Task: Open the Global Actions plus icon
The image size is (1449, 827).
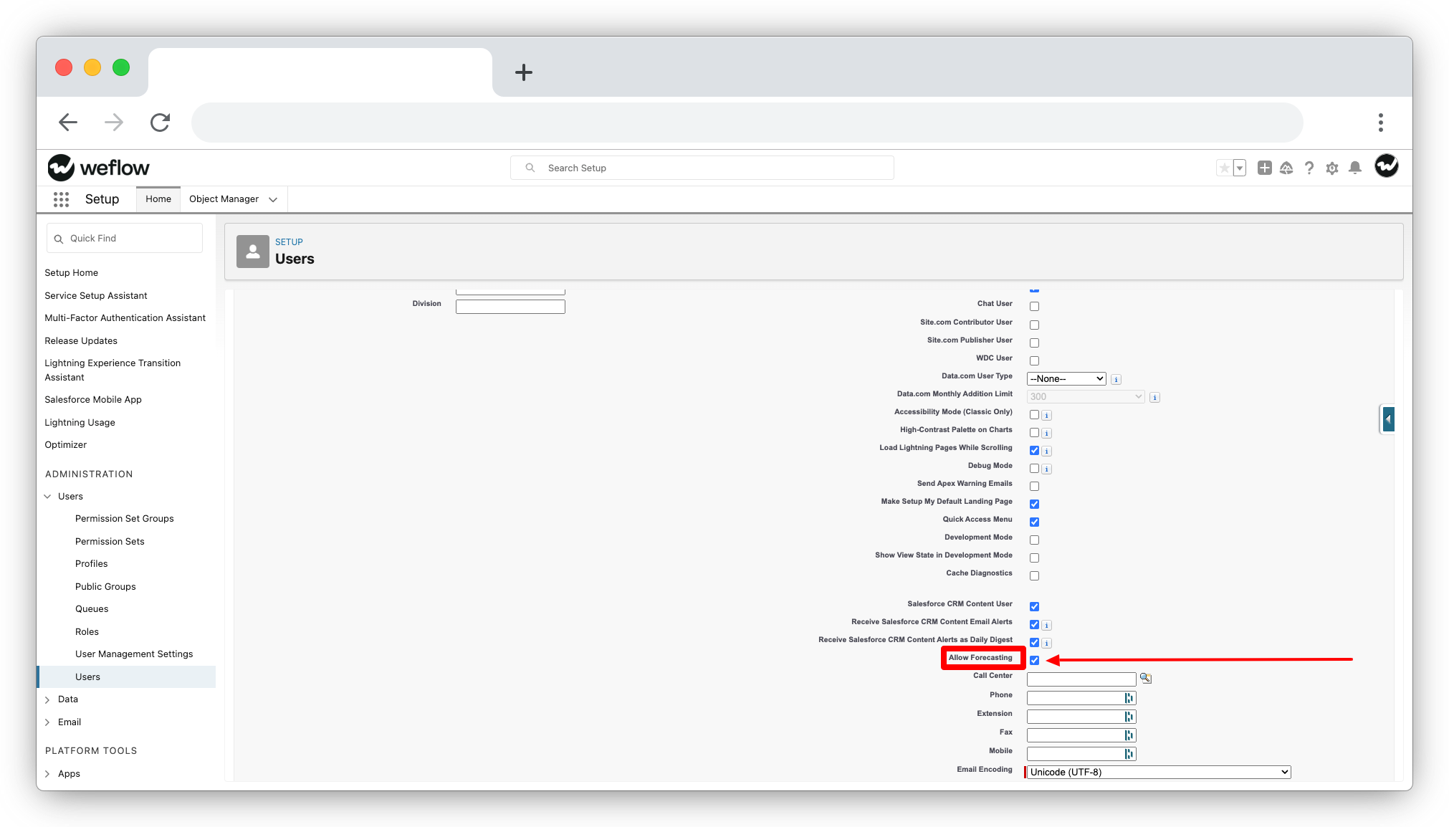Action: tap(1264, 168)
